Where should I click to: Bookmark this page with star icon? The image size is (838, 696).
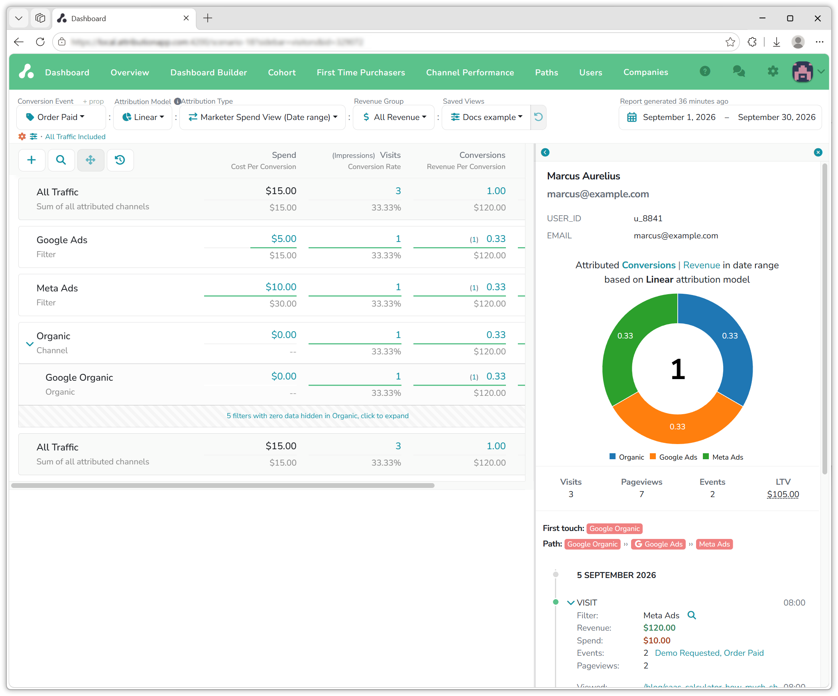click(730, 42)
